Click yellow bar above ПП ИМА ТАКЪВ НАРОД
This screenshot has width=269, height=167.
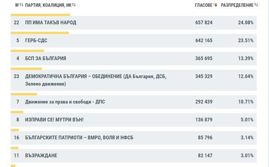click(x=40, y=15)
